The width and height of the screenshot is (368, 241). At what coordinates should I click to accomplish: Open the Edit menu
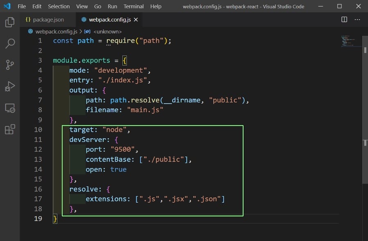click(x=37, y=6)
